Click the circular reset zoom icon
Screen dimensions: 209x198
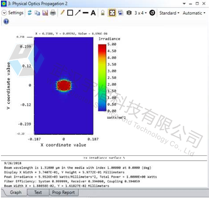pyautogui.click(x=152, y=13)
